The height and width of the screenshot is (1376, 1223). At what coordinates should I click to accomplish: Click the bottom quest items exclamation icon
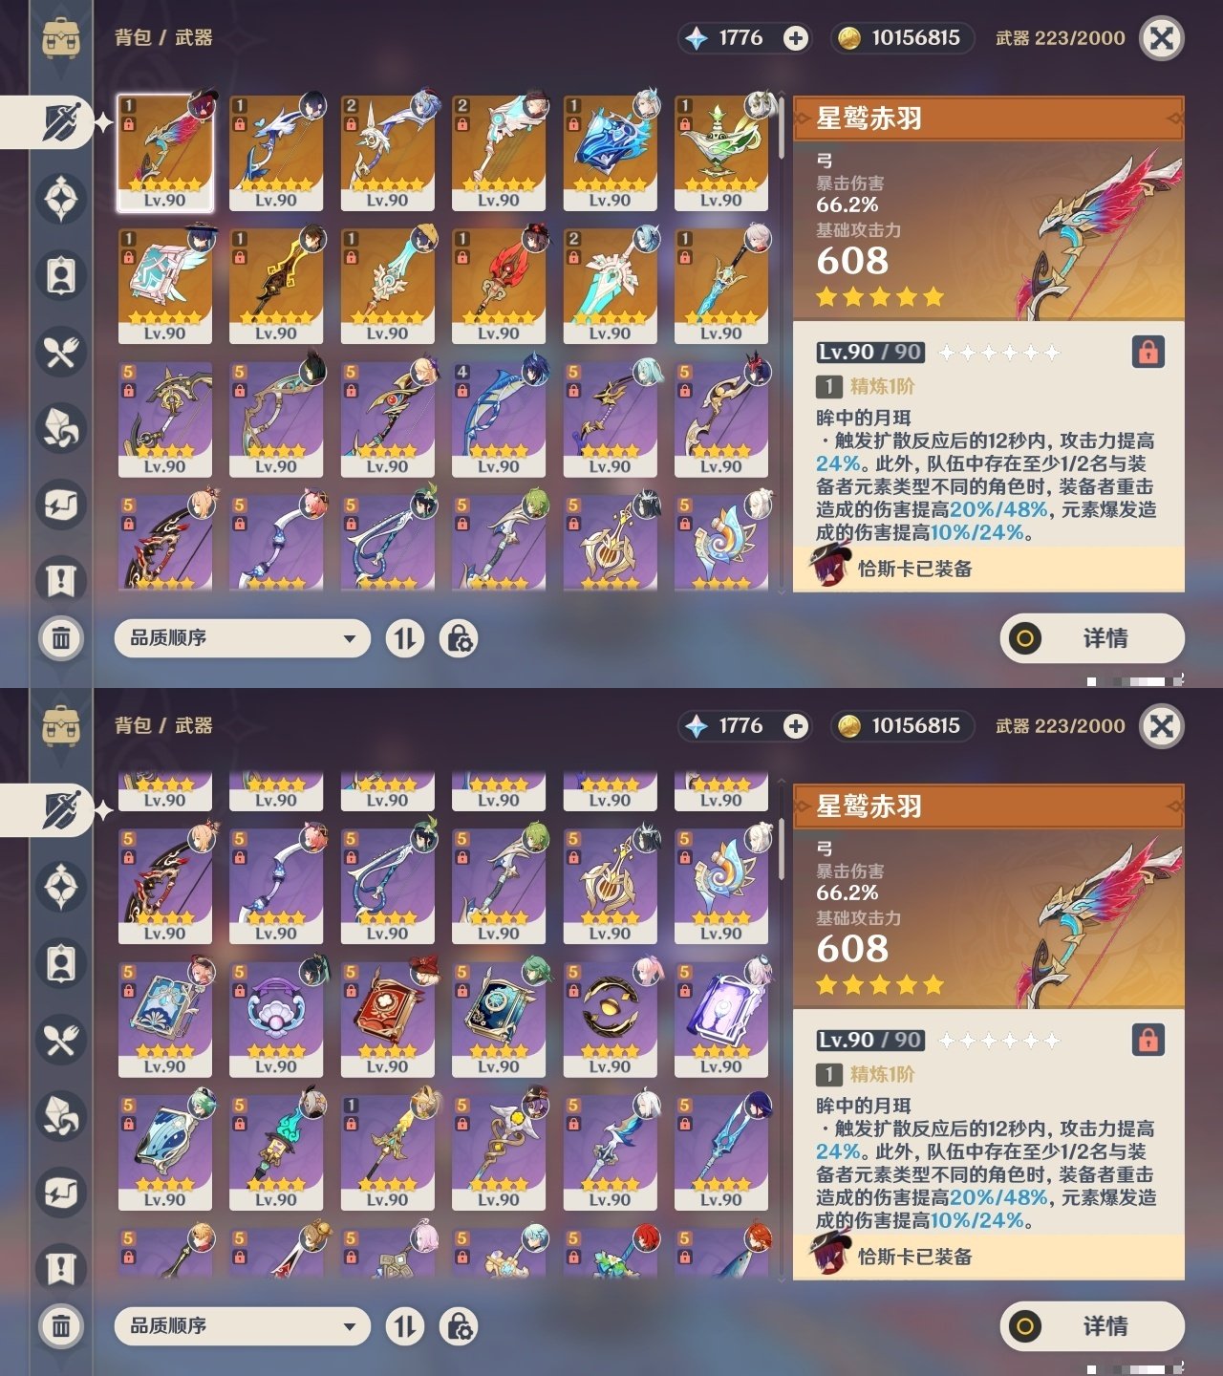tap(61, 1269)
